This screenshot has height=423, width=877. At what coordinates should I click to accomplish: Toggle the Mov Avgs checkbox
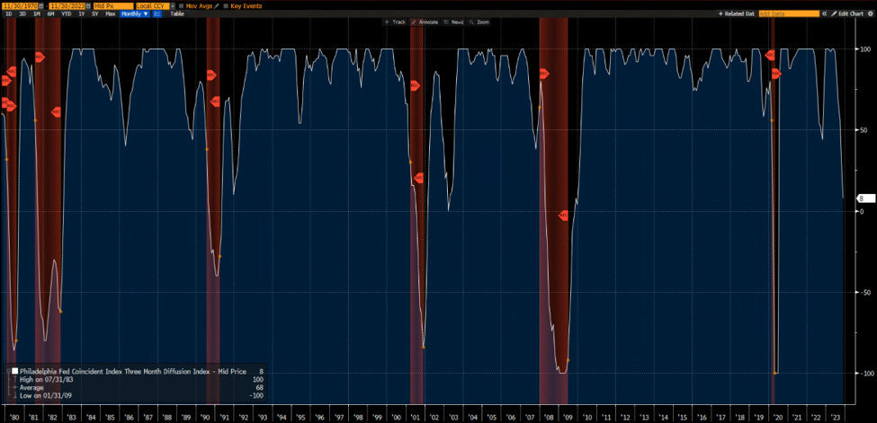tap(181, 6)
